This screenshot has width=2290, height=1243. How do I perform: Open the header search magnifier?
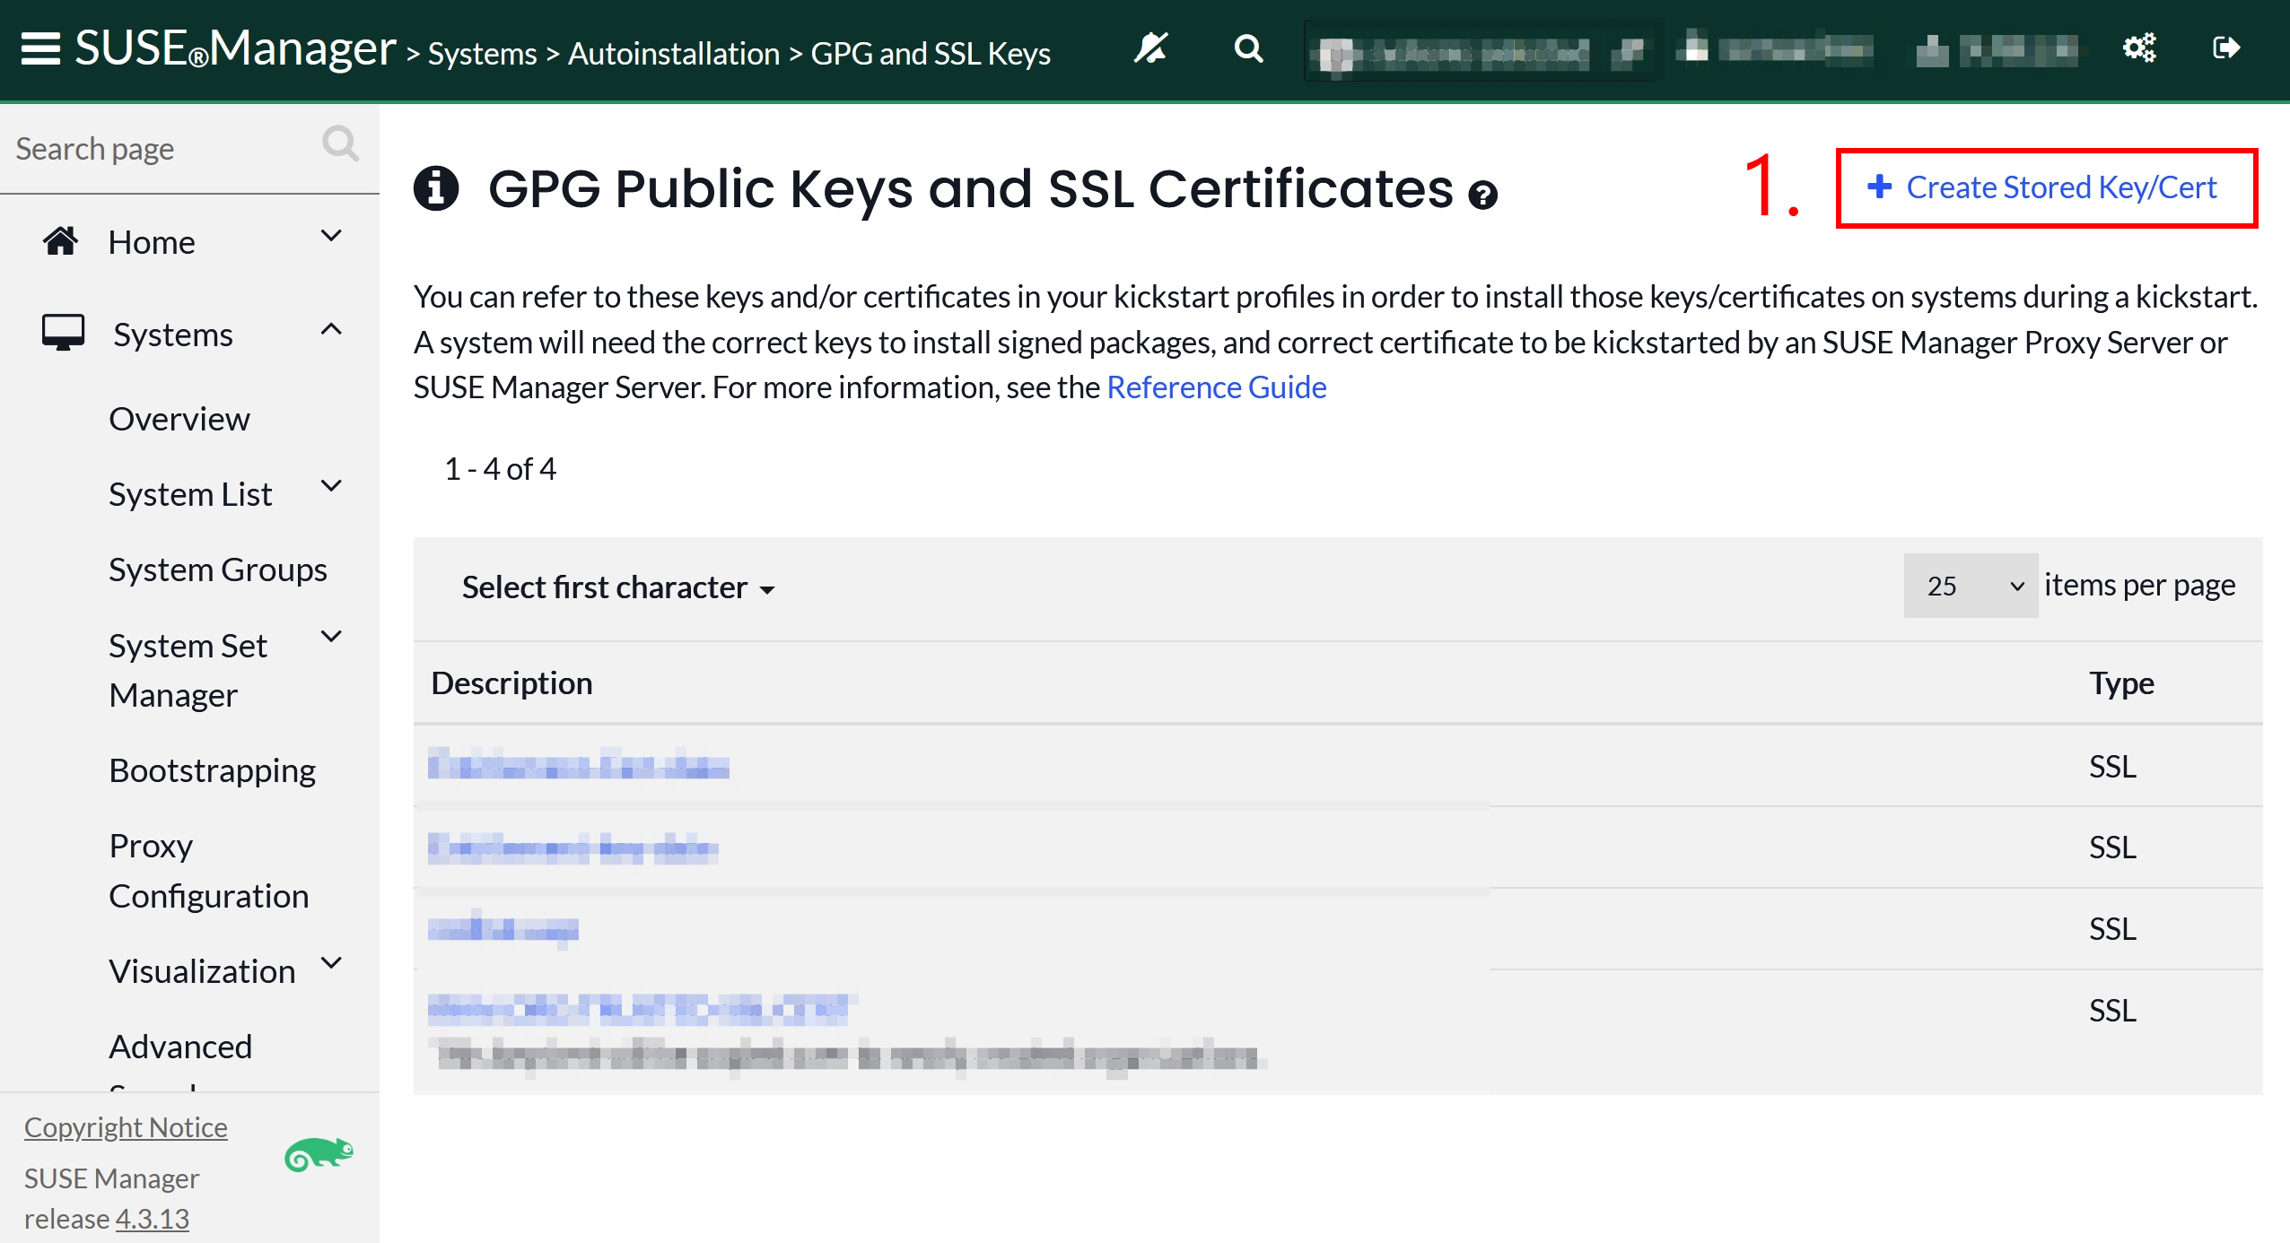[x=1248, y=48]
